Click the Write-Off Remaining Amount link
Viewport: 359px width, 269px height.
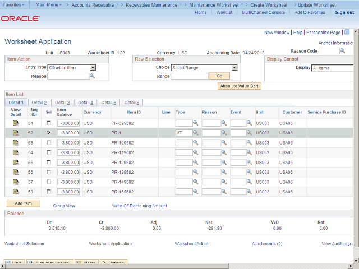point(139,206)
